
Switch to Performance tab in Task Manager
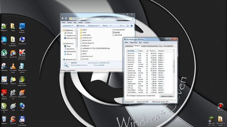153,46
